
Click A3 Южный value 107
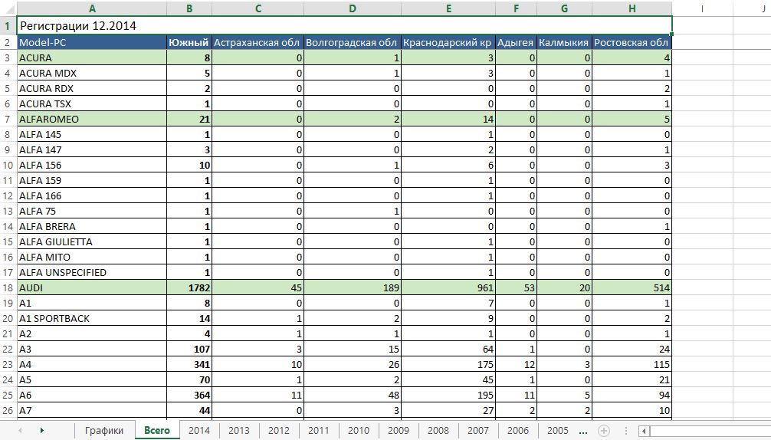pos(189,349)
